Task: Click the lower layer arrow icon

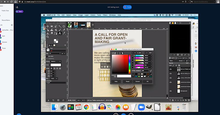Action: pyautogui.click(x=178, y=100)
